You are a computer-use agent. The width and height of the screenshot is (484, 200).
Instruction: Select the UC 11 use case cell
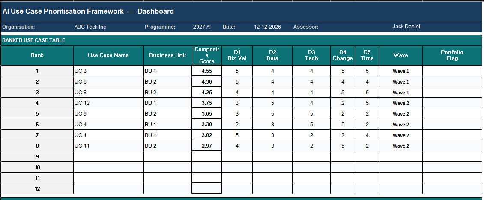(108, 146)
